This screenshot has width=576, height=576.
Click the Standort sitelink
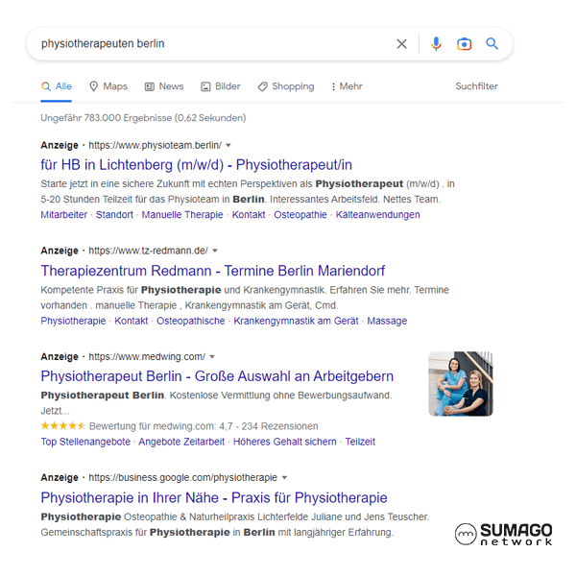click(x=114, y=214)
